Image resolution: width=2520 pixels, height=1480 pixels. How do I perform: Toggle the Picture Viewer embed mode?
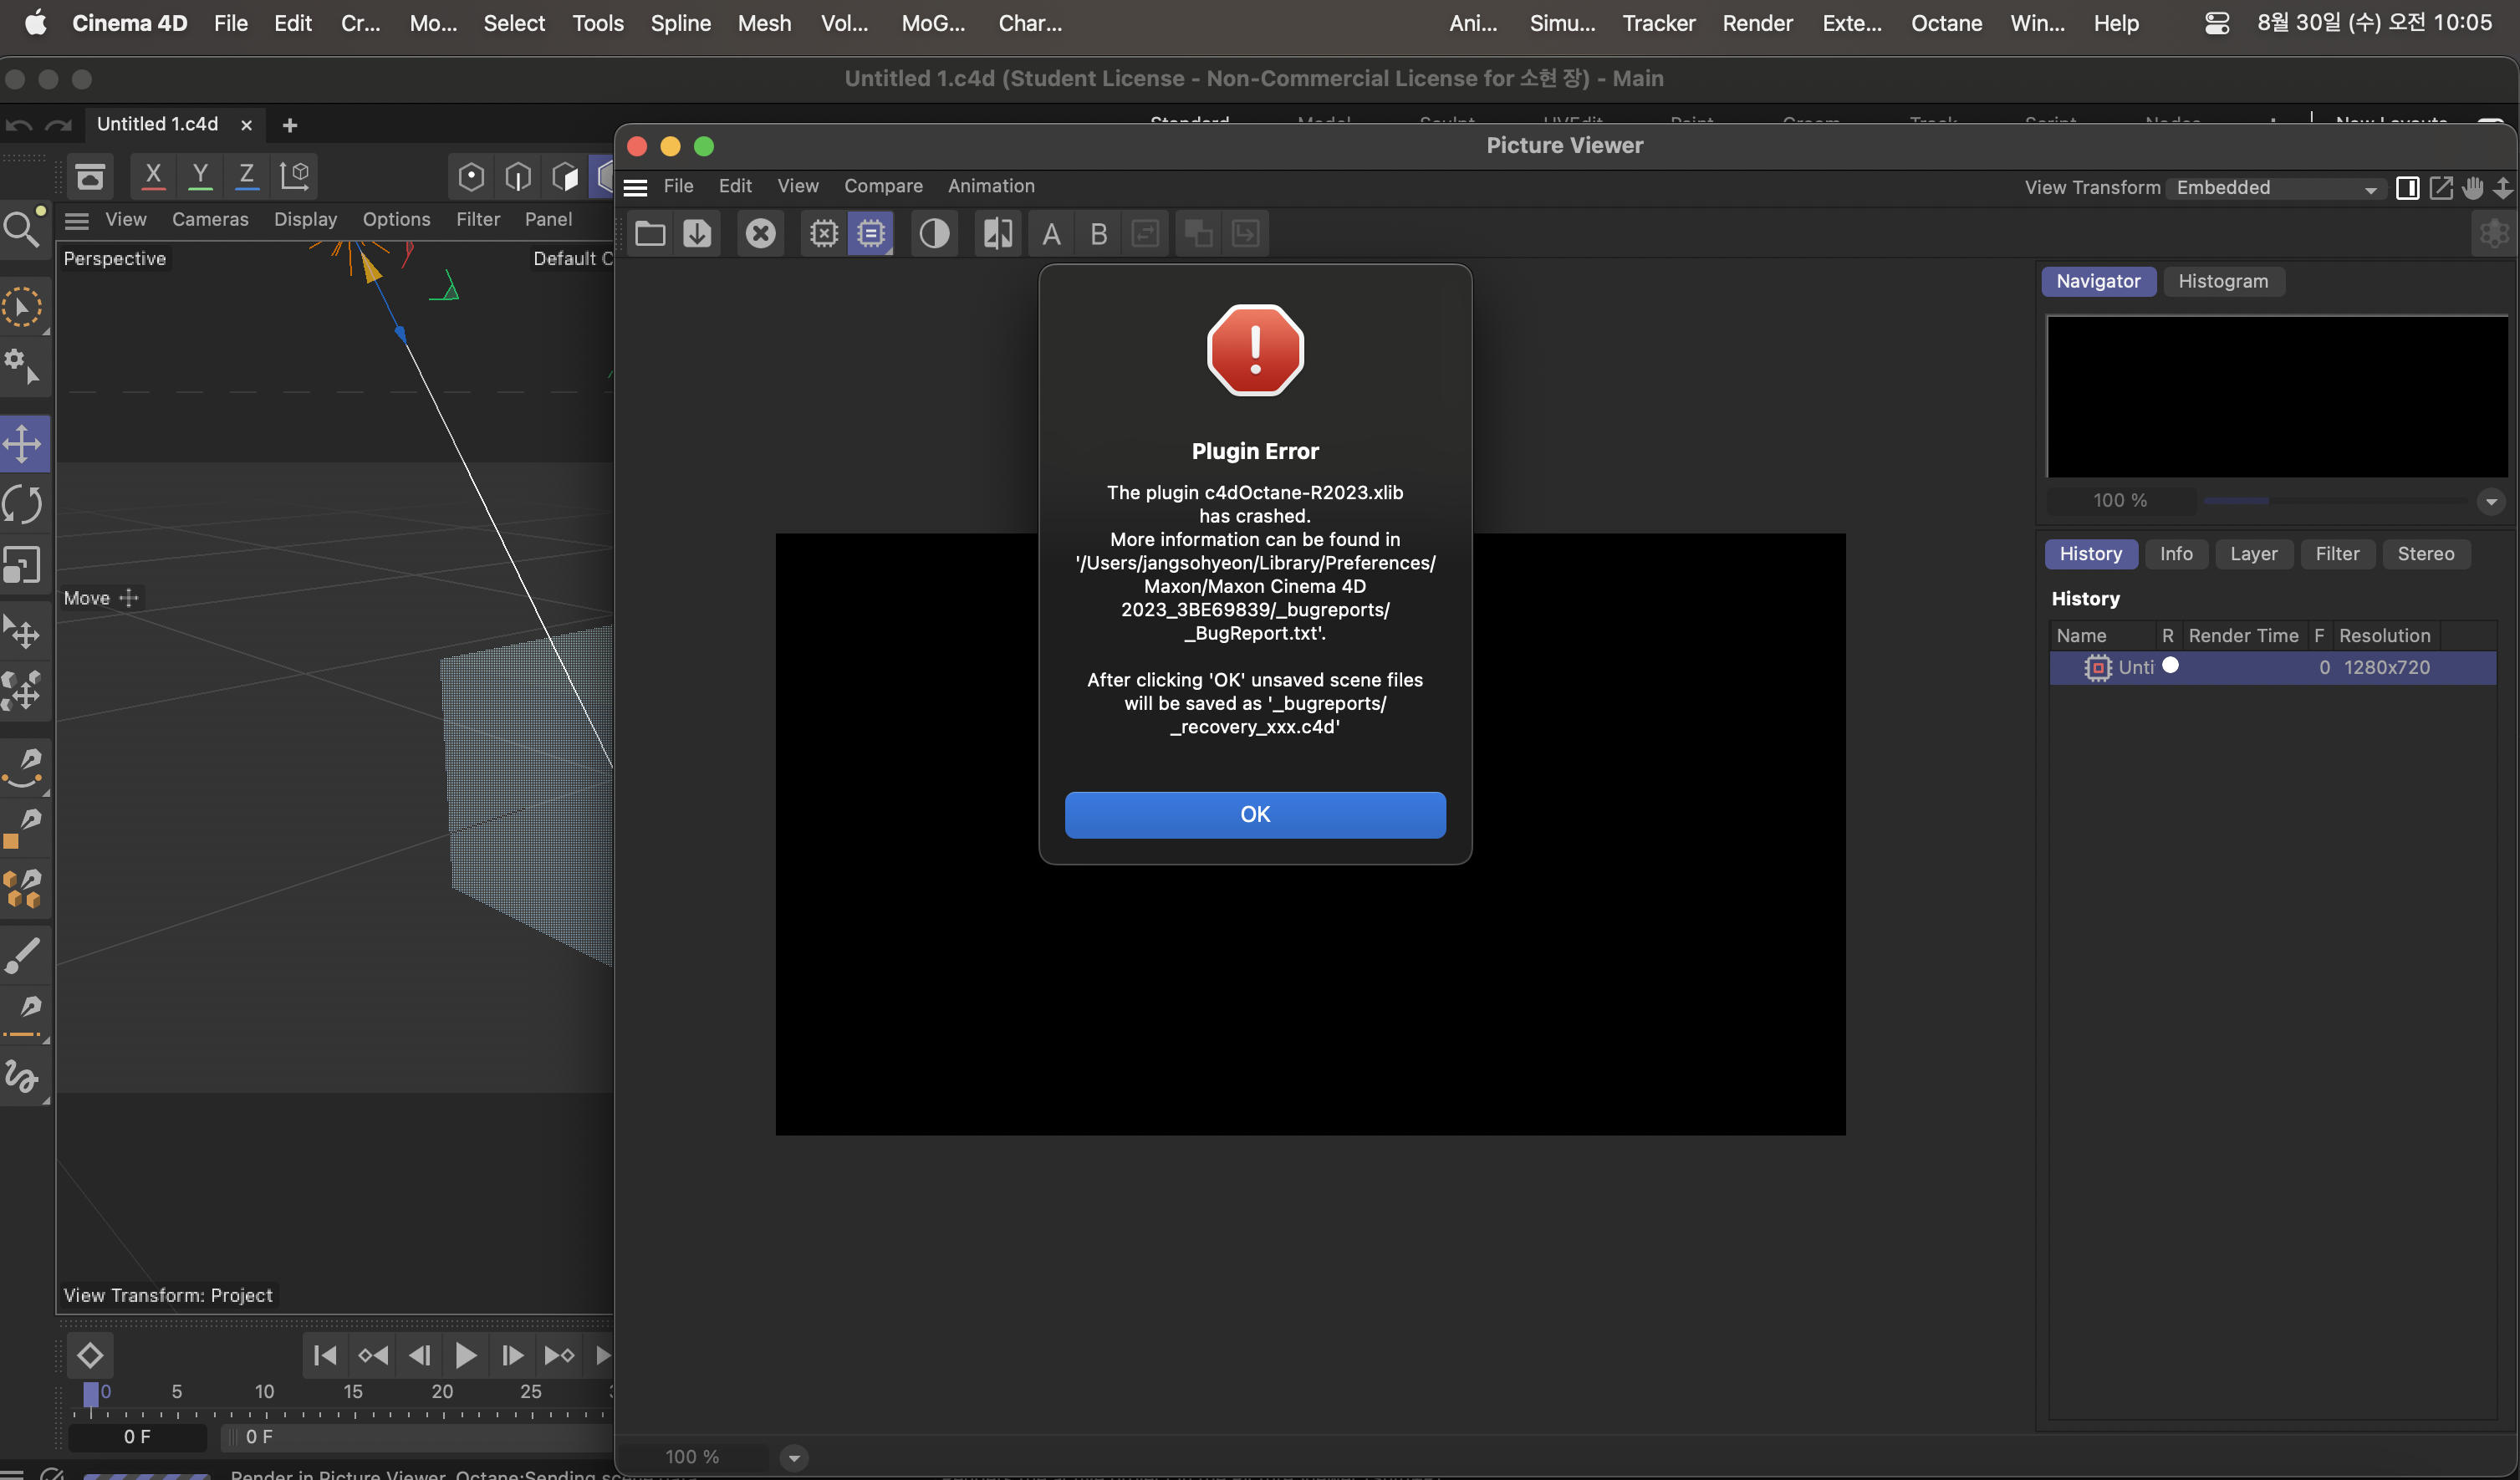(2405, 188)
